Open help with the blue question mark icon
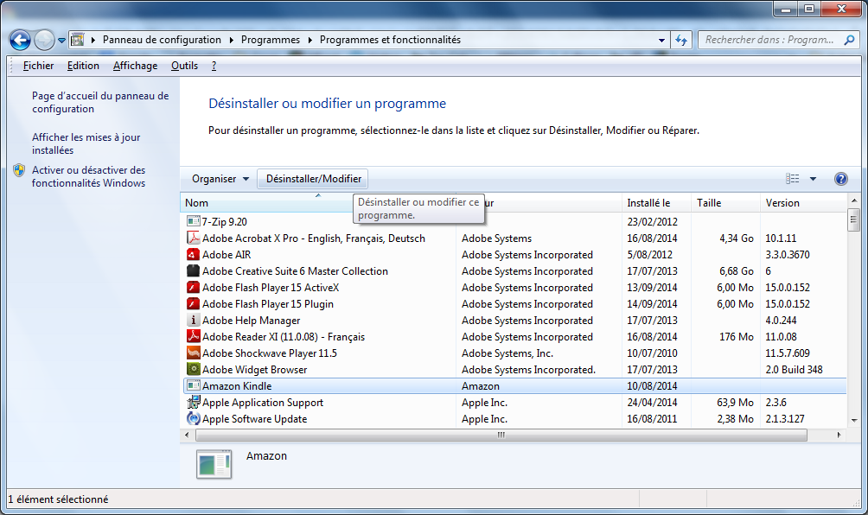The width and height of the screenshot is (868, 515). click(x=841, y=179)
